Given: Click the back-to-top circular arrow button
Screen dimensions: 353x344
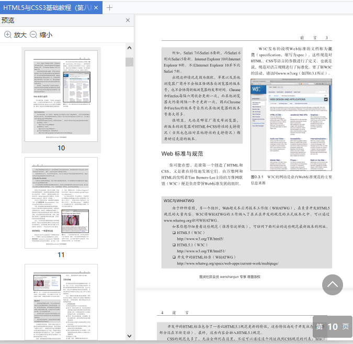Looking at the screenshot, I should pyautogui.click(x=333, y=285).
